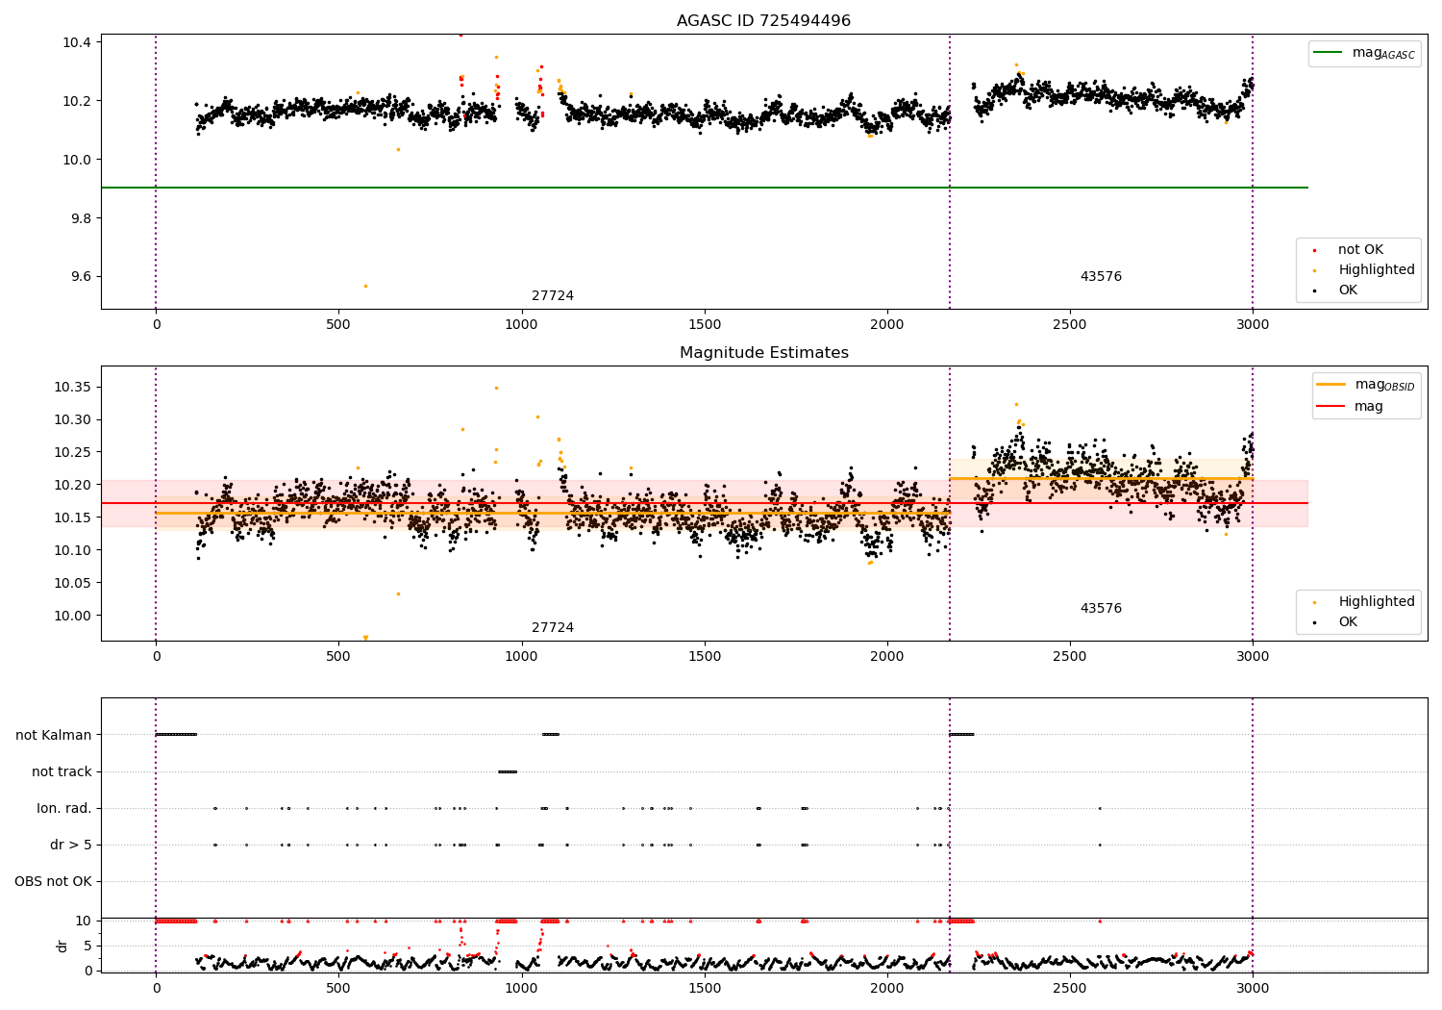Click green line swatch in mag AGASC legend
Viewport: 1442px width, 1010px height.
1329,53
